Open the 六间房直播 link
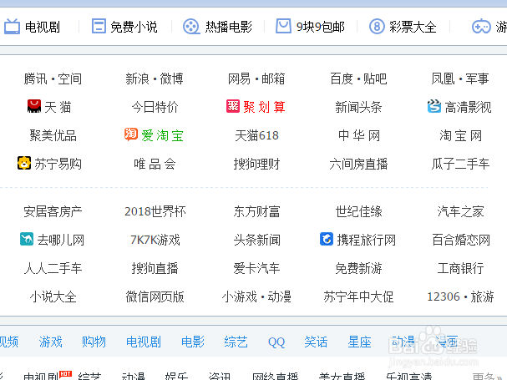507x380 pixels. click(358, 164)
